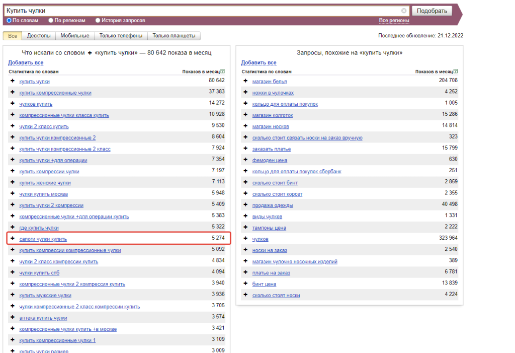Viewport: 515px width, 353px height.
Task: Click plus icon beside 'купить компрессии чулки'
Action: (13, 171)
